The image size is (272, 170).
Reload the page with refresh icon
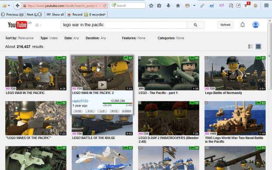[x=105, y=6]
